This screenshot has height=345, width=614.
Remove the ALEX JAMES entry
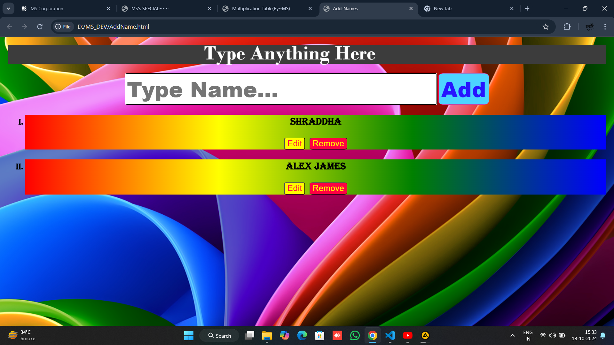pos(328,188)
